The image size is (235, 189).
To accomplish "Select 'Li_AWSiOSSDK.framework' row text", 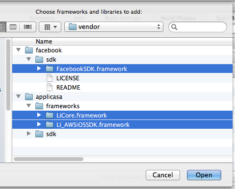I will tap(93, 125).
